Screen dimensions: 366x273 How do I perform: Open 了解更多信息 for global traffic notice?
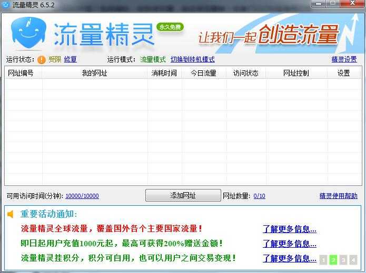pyautogui.click(x=289, y=229)
